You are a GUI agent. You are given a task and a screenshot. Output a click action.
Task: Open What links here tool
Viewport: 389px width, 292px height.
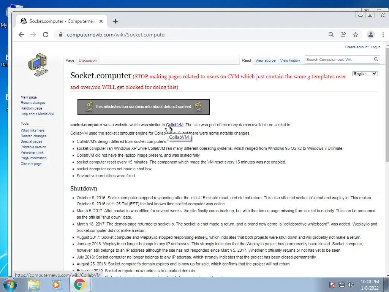pos(33,130)
